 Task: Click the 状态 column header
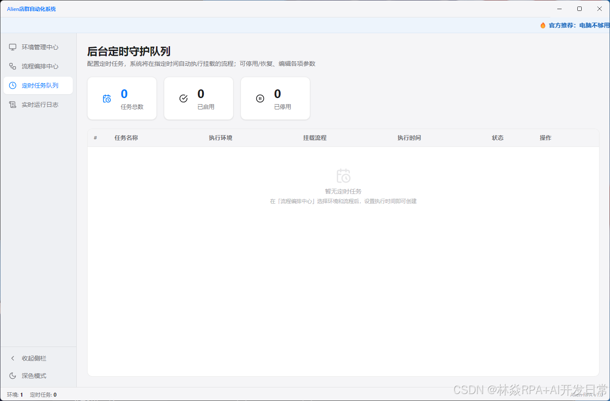498,138
